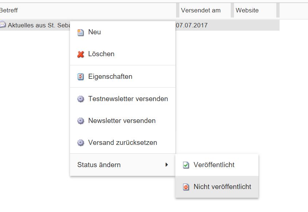The image size is (308, 212).
Task: Open the Status ändern menu entry
Action: (x=99, y=165)
